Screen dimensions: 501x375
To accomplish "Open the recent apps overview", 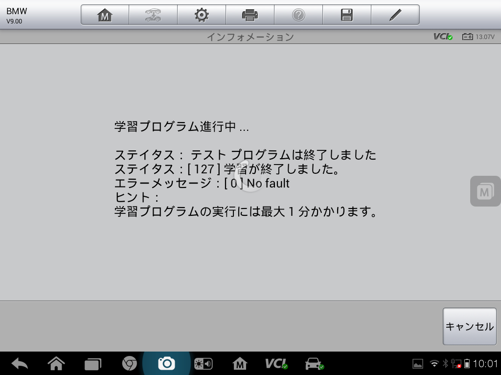I will point(92,363).
